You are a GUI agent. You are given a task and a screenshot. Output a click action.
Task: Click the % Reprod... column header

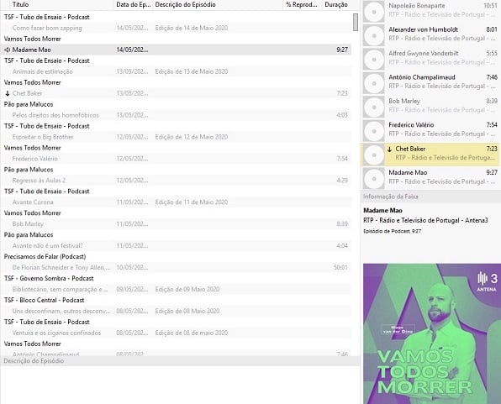(303, 5)
